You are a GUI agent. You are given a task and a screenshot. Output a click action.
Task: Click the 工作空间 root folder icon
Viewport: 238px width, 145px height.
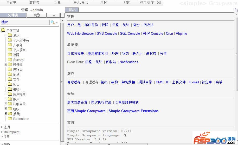click(3, 30)
